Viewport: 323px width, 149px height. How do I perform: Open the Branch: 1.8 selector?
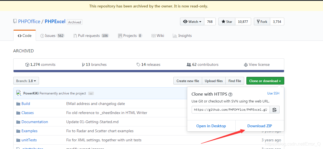26,81
